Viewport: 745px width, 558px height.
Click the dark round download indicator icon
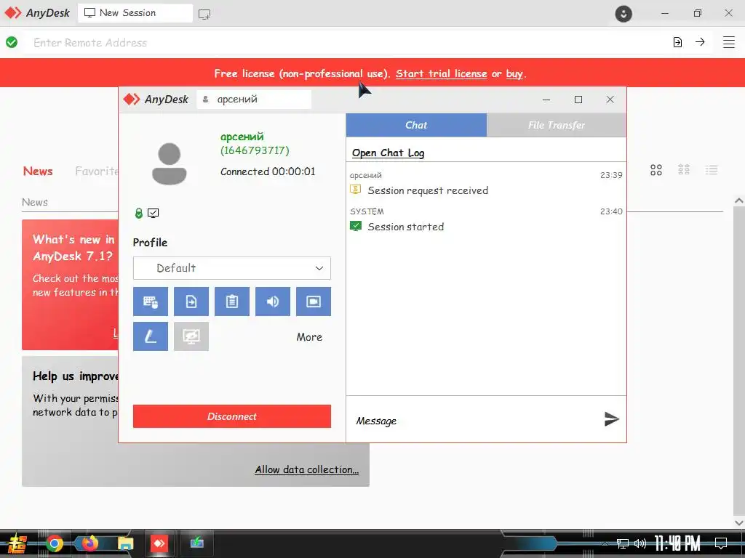[624, 13]
